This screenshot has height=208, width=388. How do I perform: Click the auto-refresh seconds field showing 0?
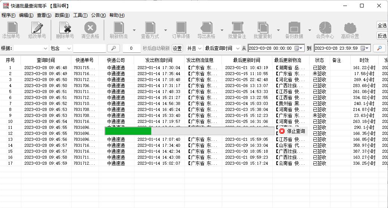tap(131, 48)
